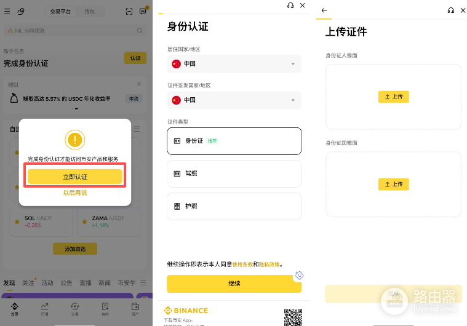Image resolution: width=467 pixels, height=326 pixels.
Task: Tap the 添加自选 button
Action: (x=75, y=248)
